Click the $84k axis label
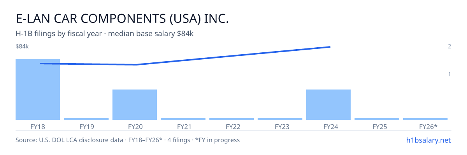Viewport: 467px width, 155px height. click(x=22, y=46)
